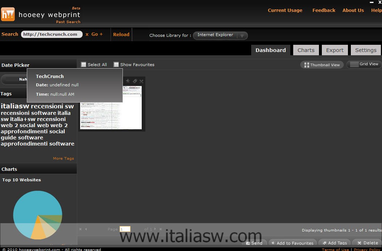Jump to the last page of results
This screenshot has height=251, width=382.
pos(161,229)
